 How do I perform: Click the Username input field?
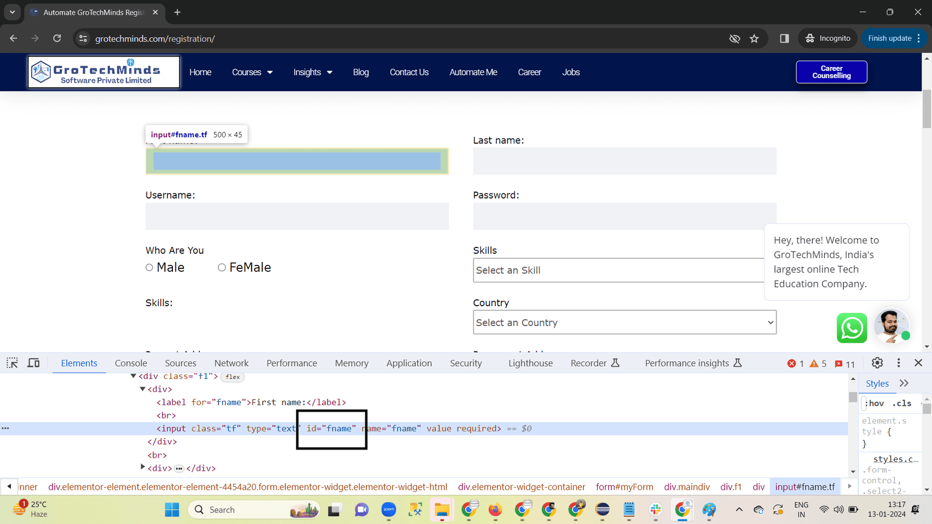(x=297, y=217)
